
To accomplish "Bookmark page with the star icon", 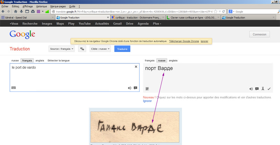I will coord(216,12).
